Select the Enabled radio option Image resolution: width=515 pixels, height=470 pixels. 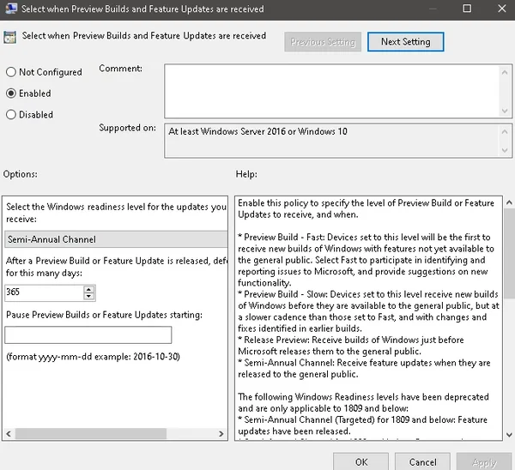coord(11,93)
